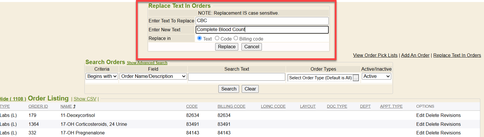
Task: Sort orders by the Name column arrow
Action: pyautogui.click(x=74, y=106)
